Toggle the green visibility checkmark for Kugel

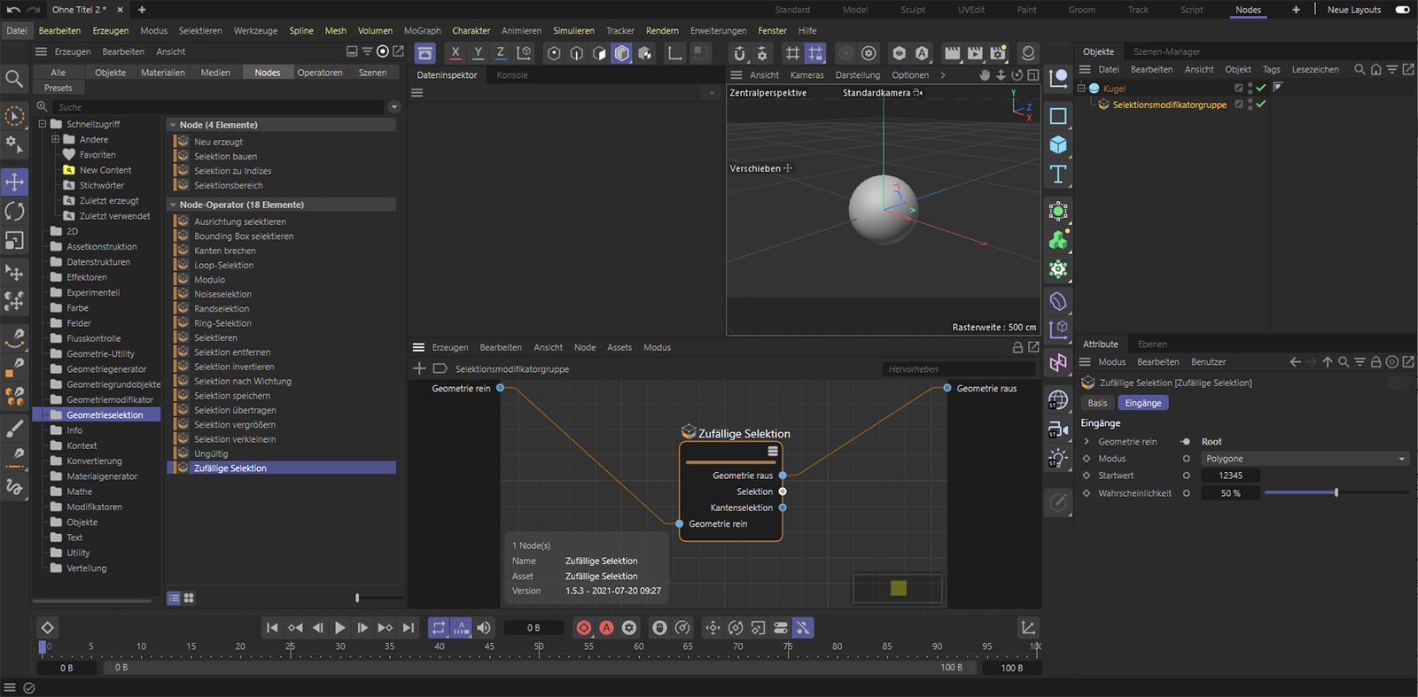pos(1261,88)
